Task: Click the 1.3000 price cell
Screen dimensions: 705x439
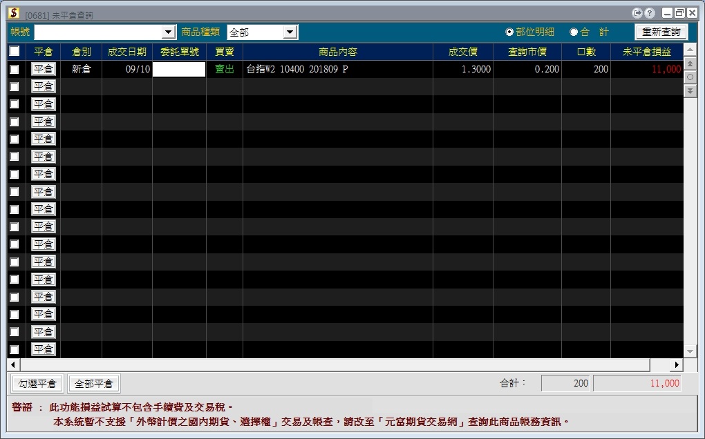Action: 463,69
